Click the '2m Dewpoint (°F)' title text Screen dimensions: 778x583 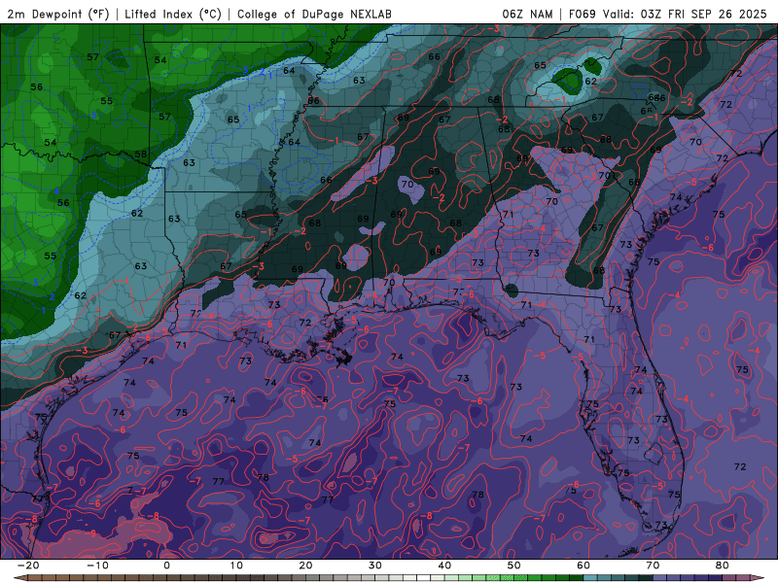[57, 14]
